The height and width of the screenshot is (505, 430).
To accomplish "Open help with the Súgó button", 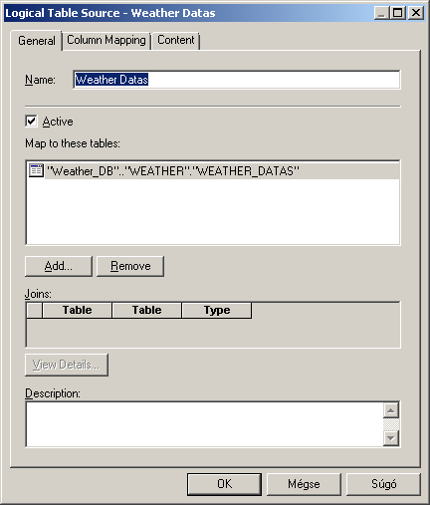I will tap(383, 484).
